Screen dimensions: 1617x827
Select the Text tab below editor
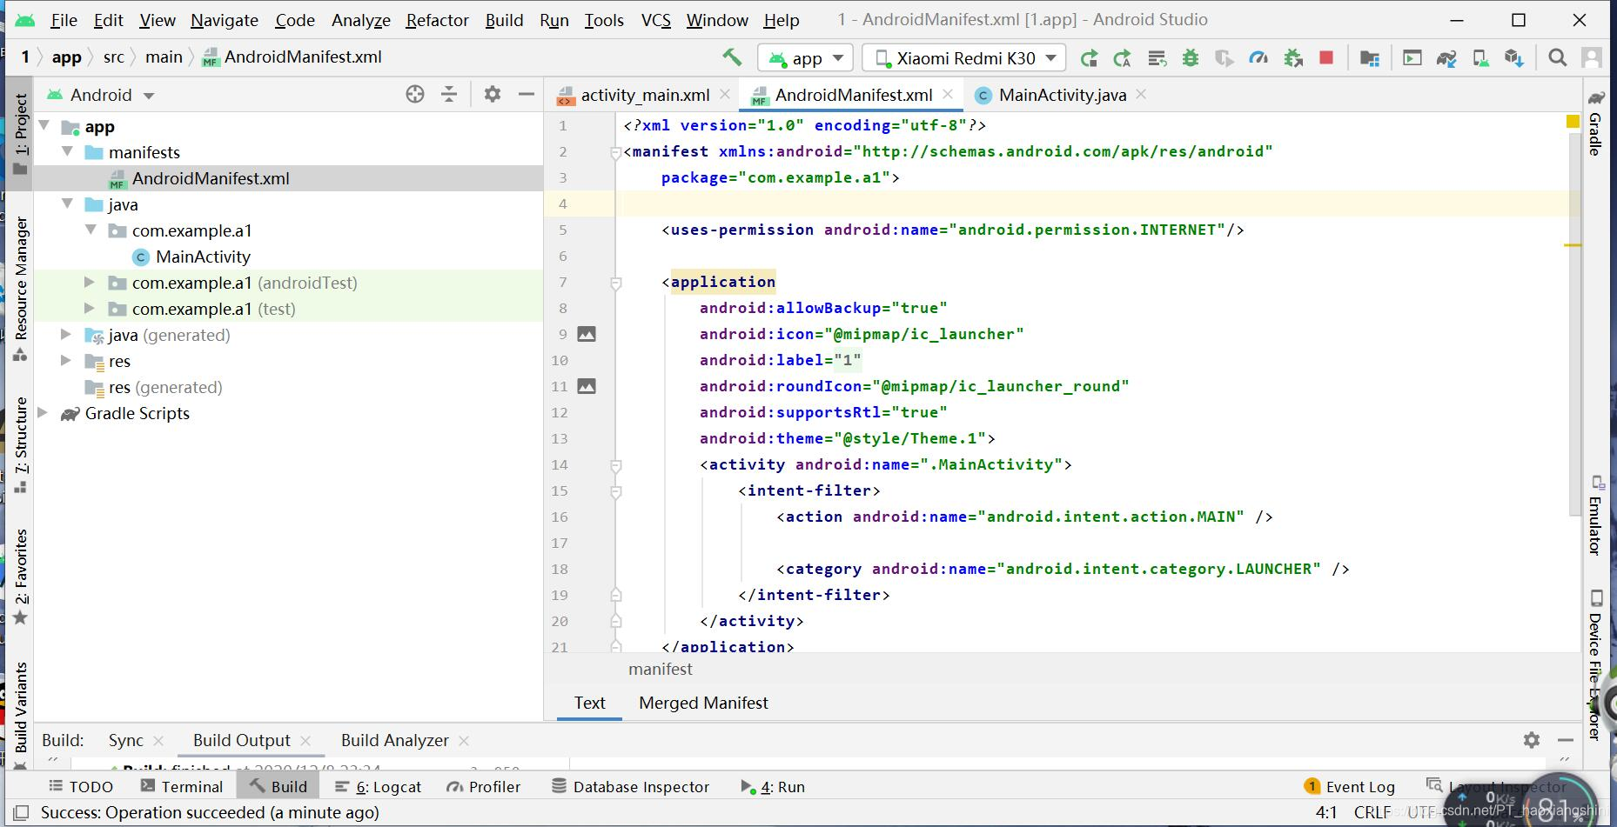click(x=589, y=703)
